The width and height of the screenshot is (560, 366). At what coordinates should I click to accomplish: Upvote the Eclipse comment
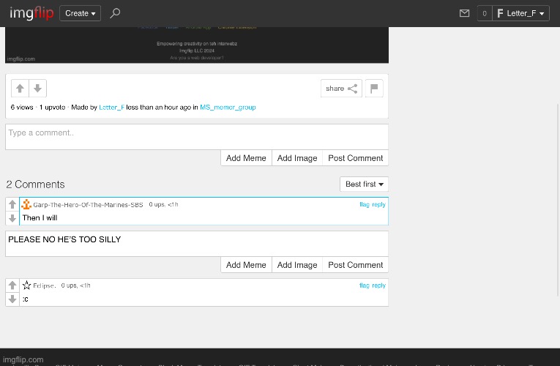(x=12, y=285)
